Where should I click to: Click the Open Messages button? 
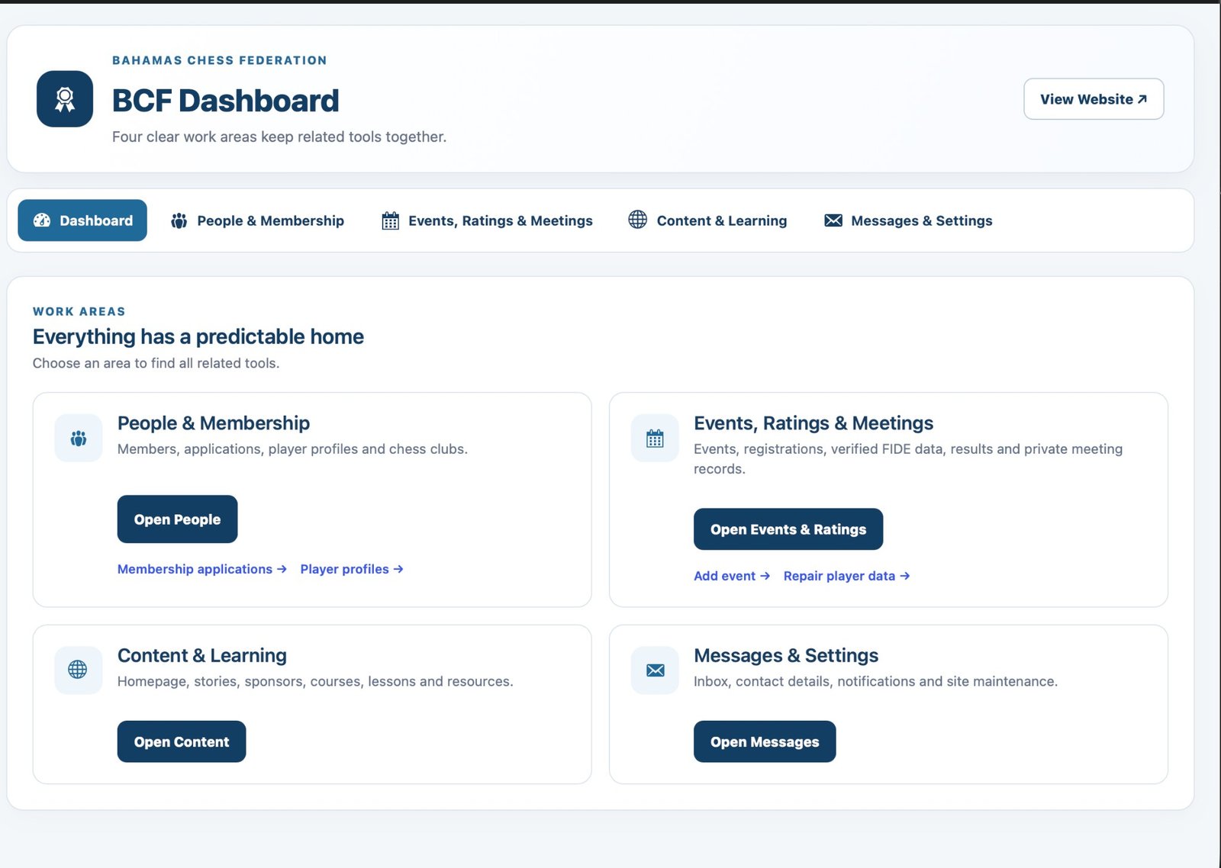[x=765, y=741]
